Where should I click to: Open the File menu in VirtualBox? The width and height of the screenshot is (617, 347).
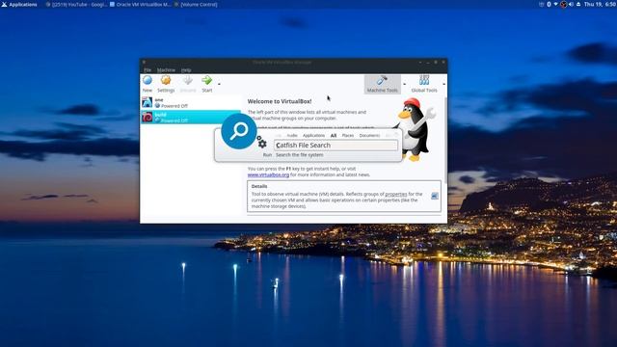(x=148, y=70)
